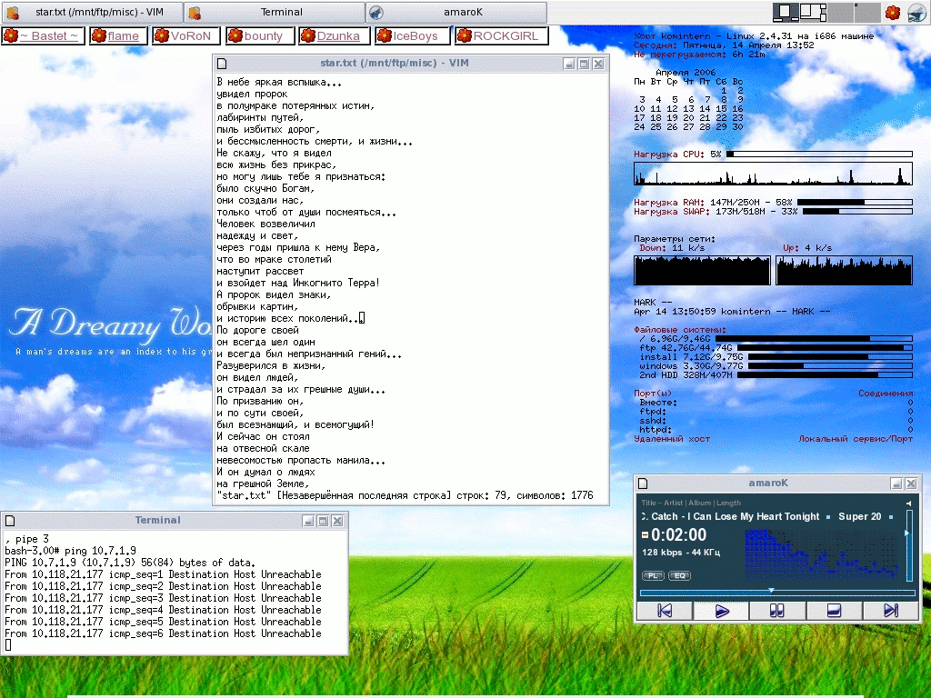Click the 'sshd:' port entry
Screen dimensions: 931x698
[653, 421]
